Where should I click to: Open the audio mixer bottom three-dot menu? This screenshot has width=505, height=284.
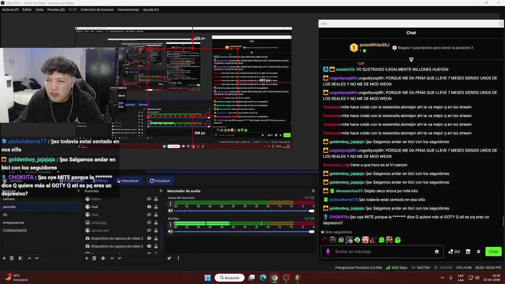tap(178, 258)
